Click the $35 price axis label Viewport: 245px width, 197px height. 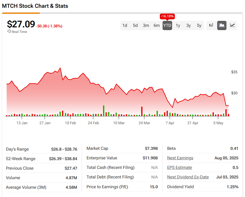click(234, 72)
